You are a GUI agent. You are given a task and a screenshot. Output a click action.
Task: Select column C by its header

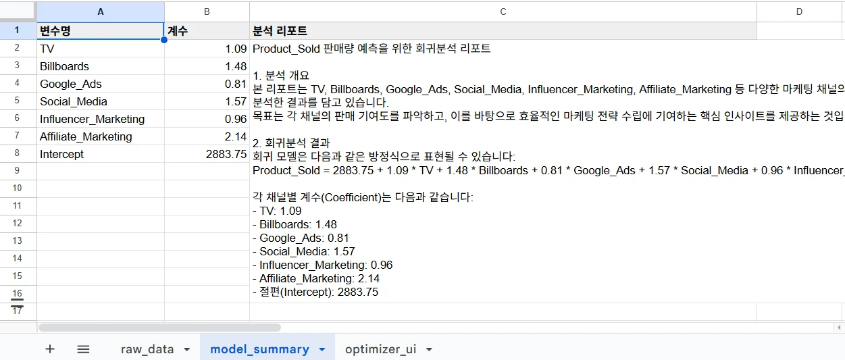tap(503, 11)
